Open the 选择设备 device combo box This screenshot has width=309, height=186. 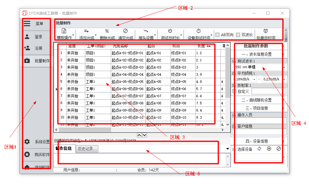click(x=284, y=157)
